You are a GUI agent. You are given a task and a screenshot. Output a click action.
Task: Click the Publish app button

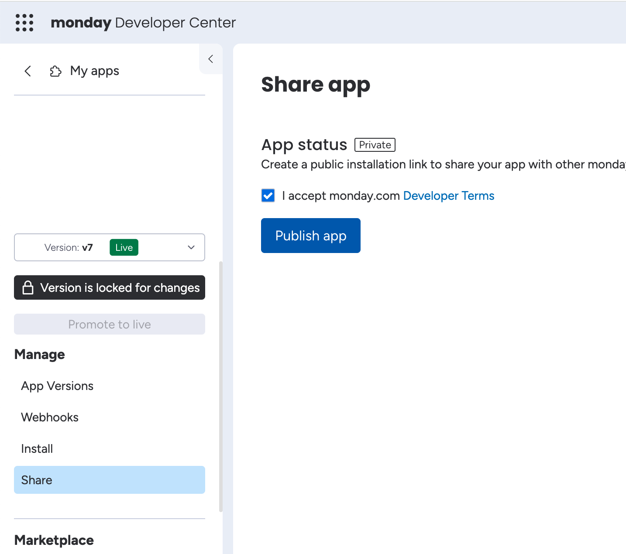tap(311, 236)
